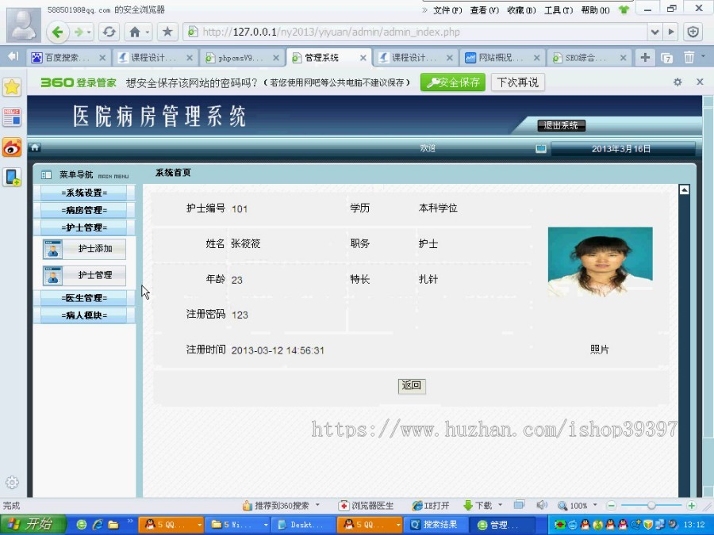714x535 pixels.
Task: Click the nurse photo thumbnail
Action: point(601,262)
